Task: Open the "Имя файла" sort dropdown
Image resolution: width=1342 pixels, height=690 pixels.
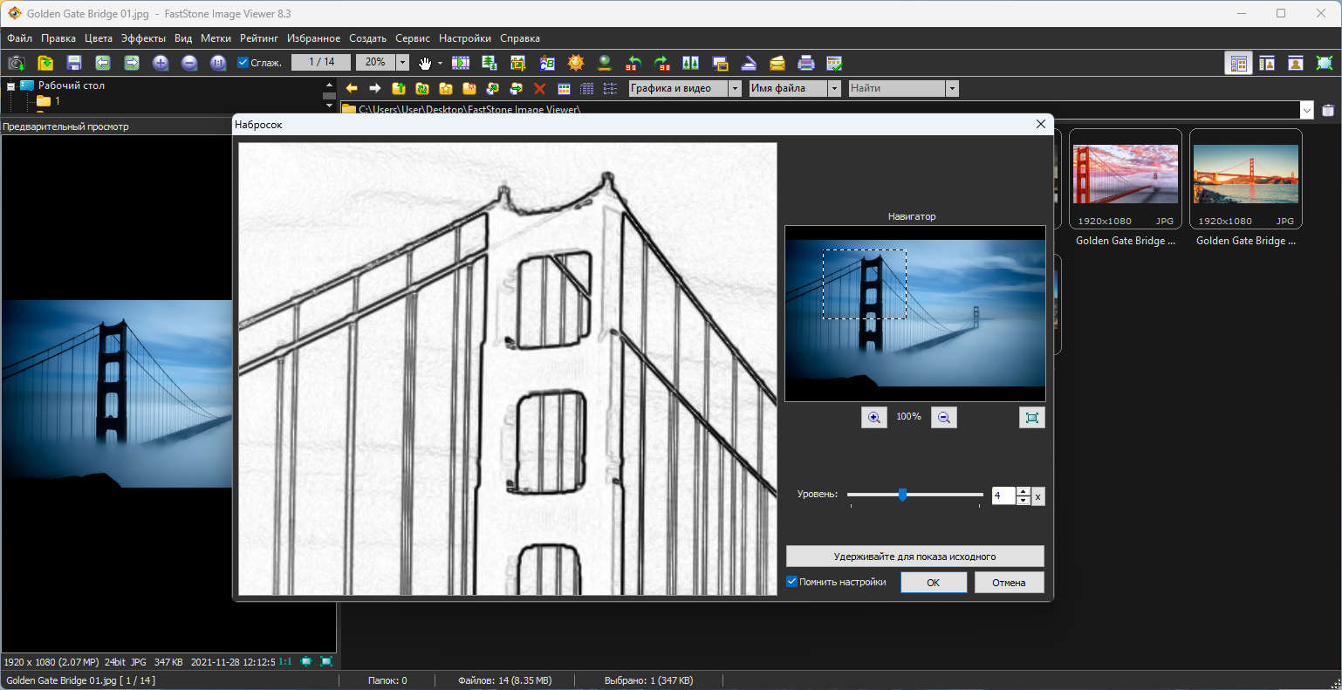Action: (834, 88)
